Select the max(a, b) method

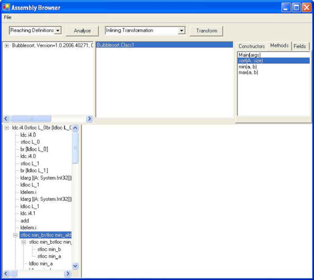point(249,72)
